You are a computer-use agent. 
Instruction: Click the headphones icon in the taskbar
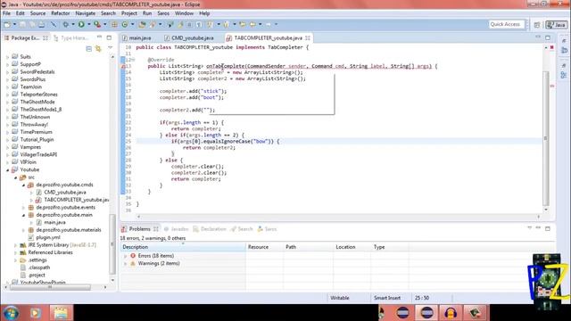click(451, 313)
